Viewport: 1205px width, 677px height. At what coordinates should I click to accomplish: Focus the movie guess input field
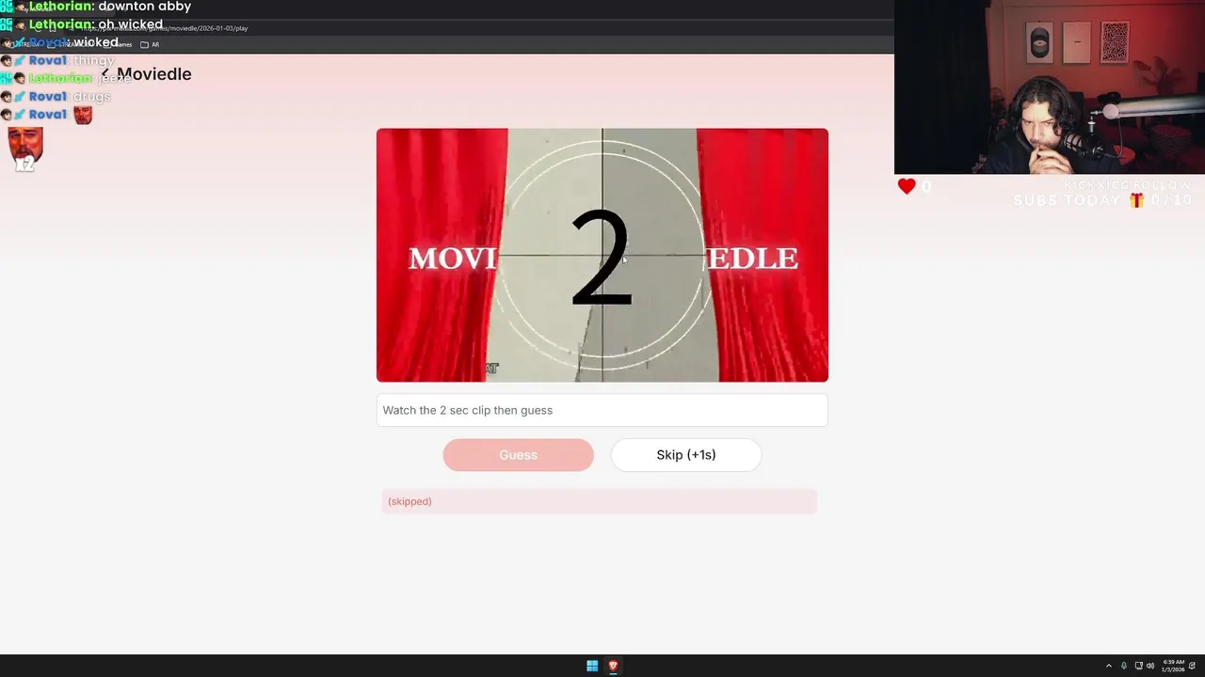(602, 410)
